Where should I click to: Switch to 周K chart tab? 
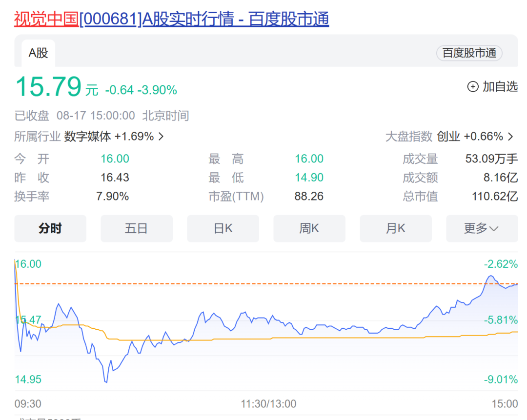[x=309, y=228]
